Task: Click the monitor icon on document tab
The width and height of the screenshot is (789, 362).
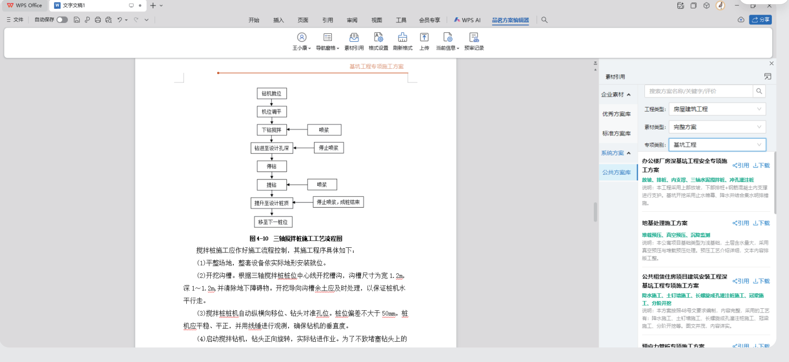Action: pyautogui.click(x=131, y=5)
